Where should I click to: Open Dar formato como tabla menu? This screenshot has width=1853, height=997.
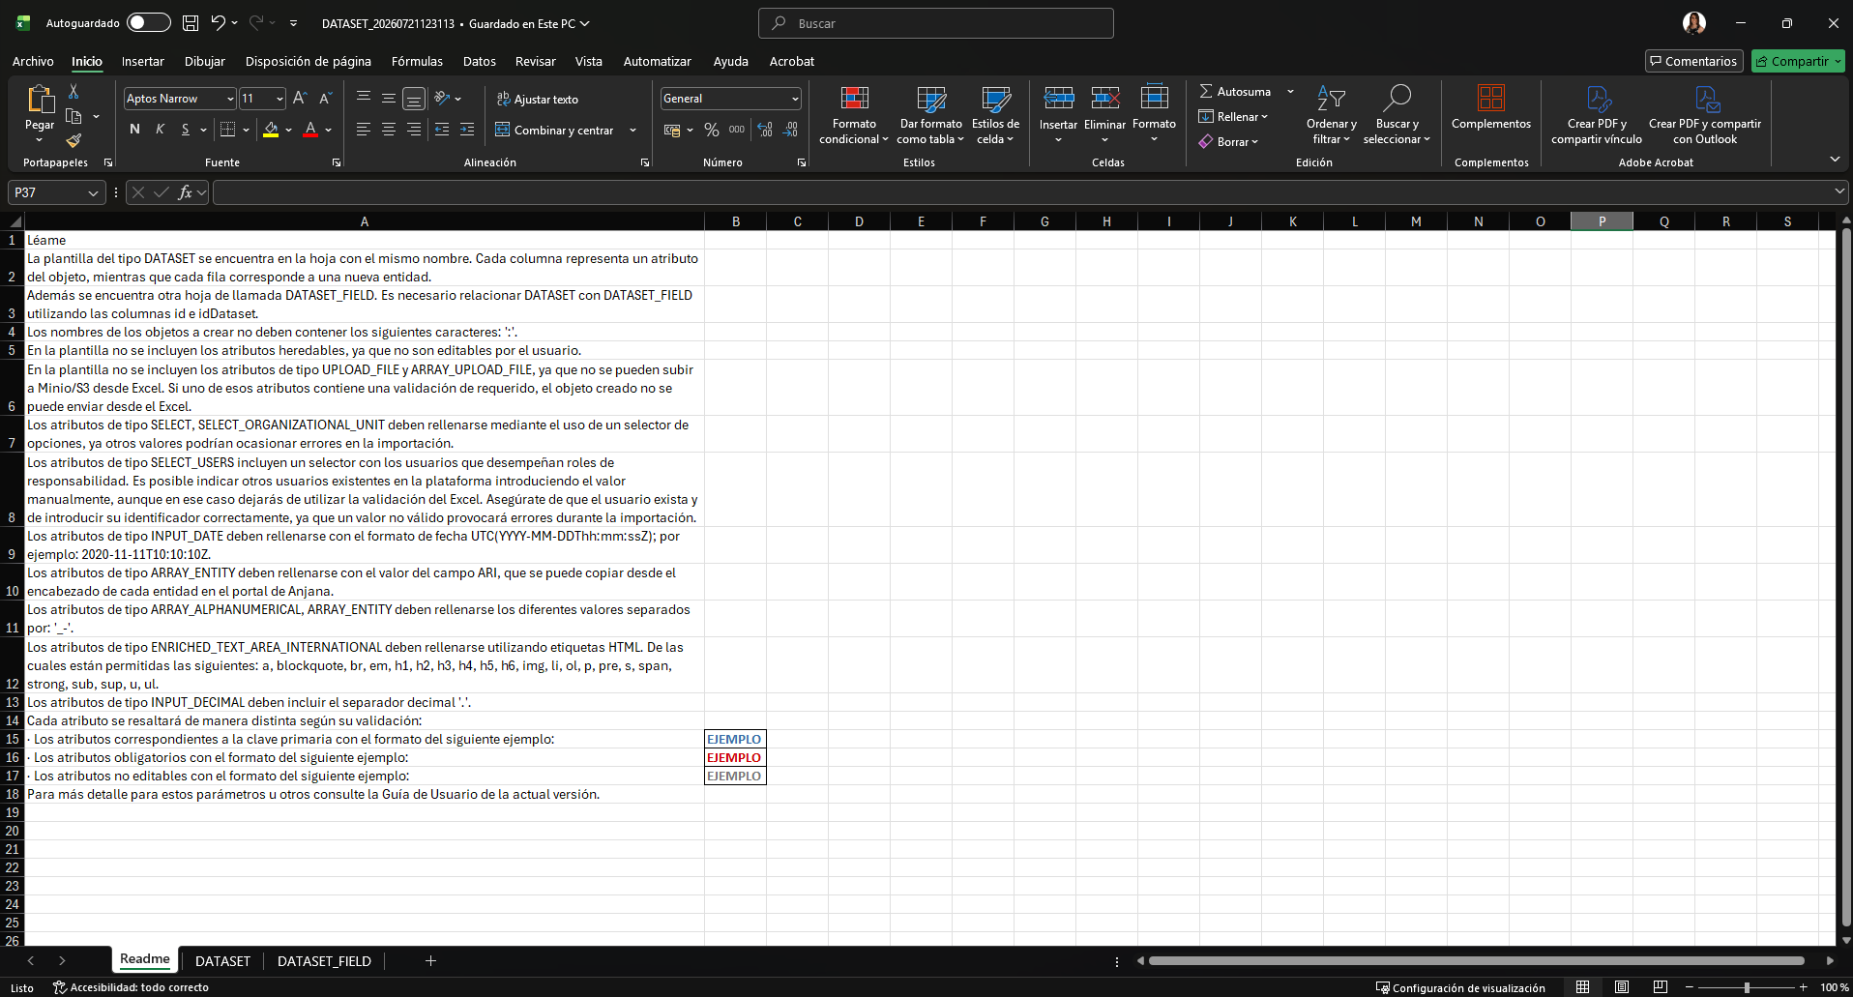click(930, 114)
